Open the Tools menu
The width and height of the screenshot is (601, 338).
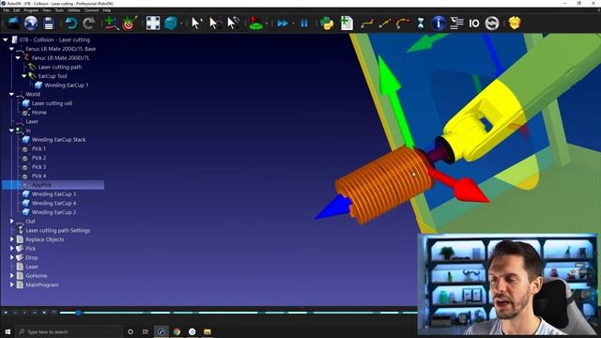(x=59, y=10)
